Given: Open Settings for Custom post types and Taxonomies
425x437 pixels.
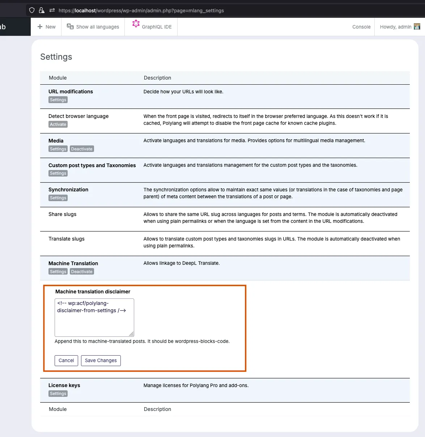Looking at the screenshot, I should pyautogui.click(x=58, y=173).
